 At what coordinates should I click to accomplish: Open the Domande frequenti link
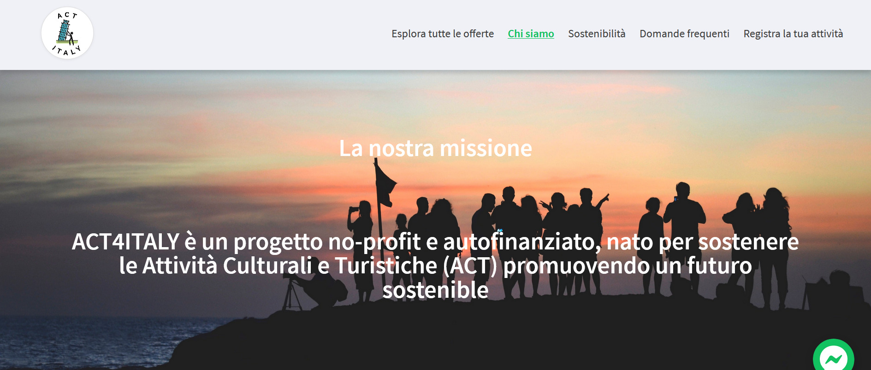[x=684, y=34]
